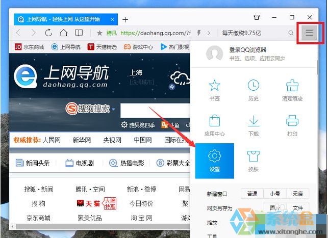Open the skin shirt icon in title bar
328x238 pixels.
[257, 17]
